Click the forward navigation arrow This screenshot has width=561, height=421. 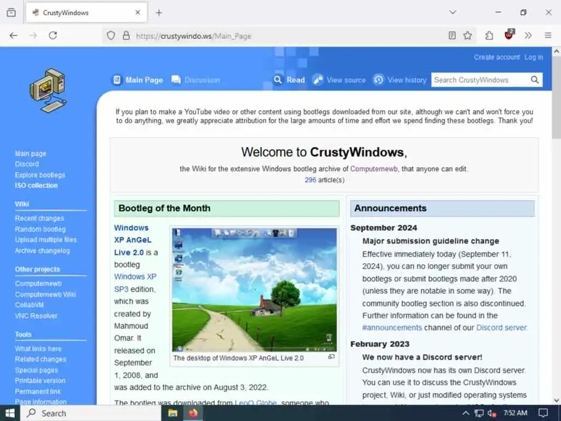click(x=33, y=36)
